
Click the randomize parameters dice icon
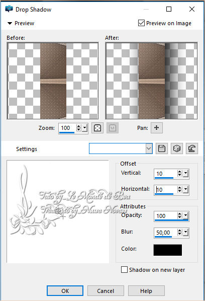click(x=177, y=148)
